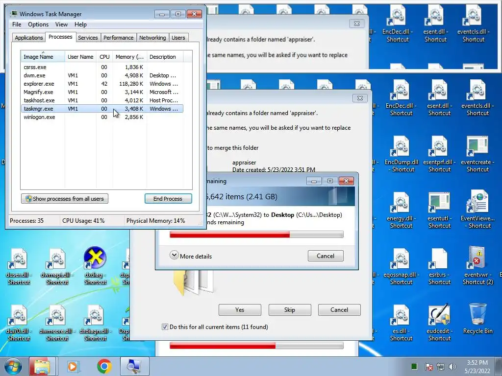Open the eventcreate shortcut icon

(x=477, y=154)
